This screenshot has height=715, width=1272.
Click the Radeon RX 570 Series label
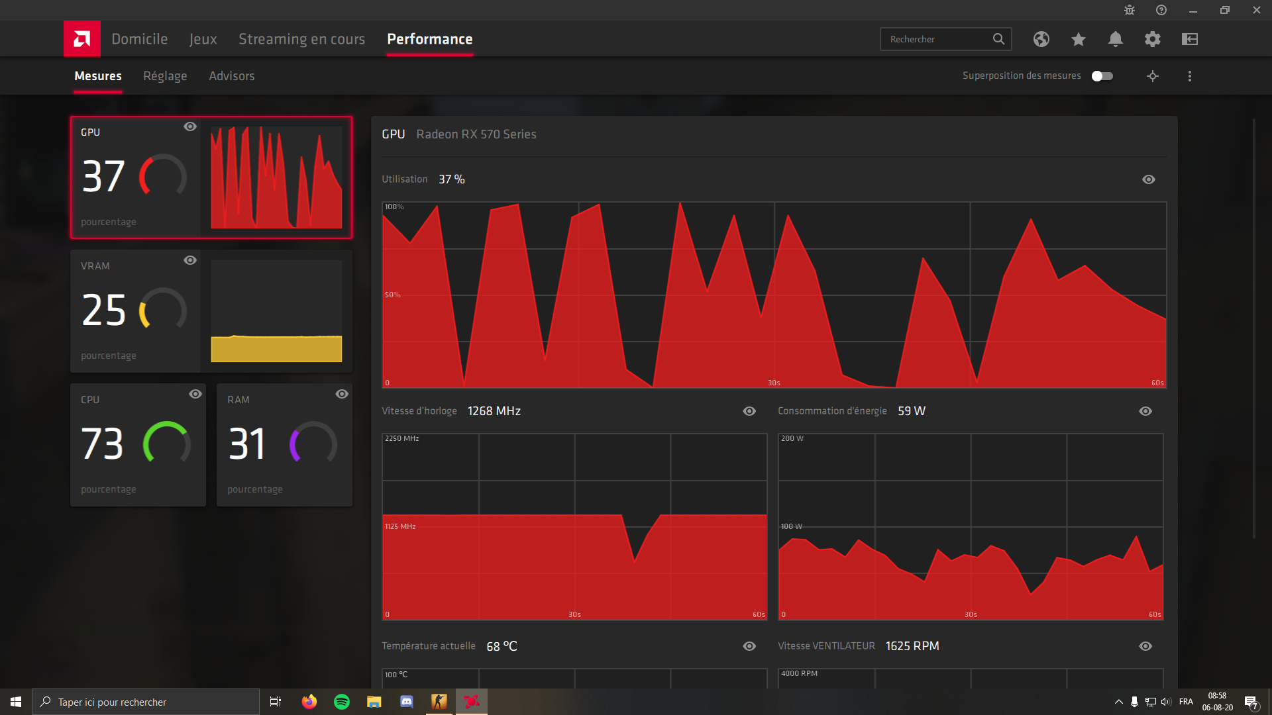(x=476, y=134)
